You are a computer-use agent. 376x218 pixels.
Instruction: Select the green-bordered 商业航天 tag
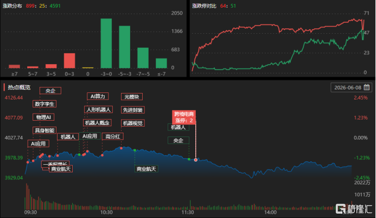[146, 169]
